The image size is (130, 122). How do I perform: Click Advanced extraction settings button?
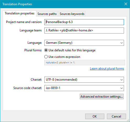[x=102, y=97]
